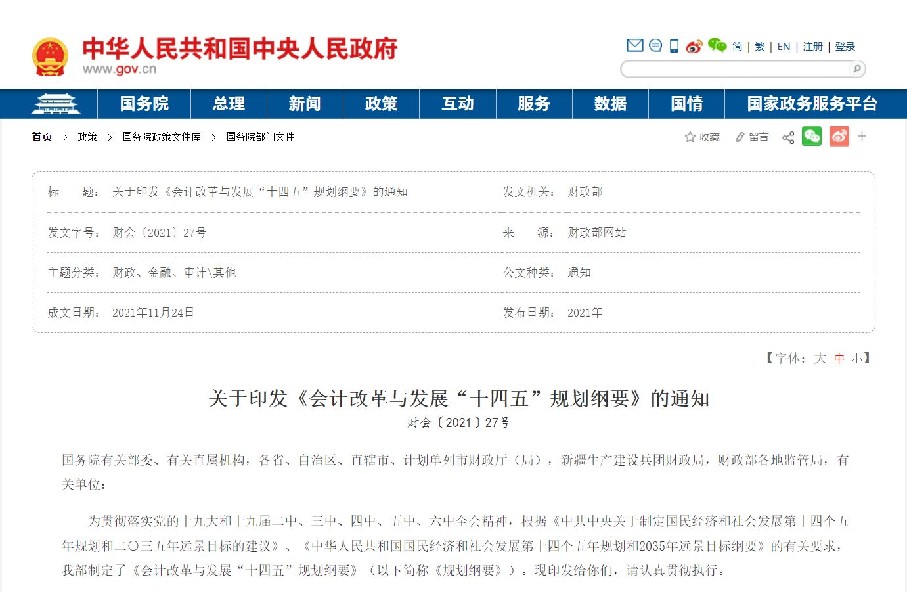Screen dimensions: 907x592
Task: Click 政策 in breadcrumb
Action: (x=87, y=137)
